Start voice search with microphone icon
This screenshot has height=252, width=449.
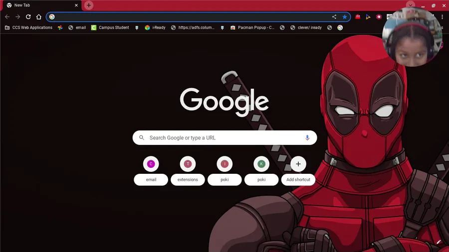307,138
